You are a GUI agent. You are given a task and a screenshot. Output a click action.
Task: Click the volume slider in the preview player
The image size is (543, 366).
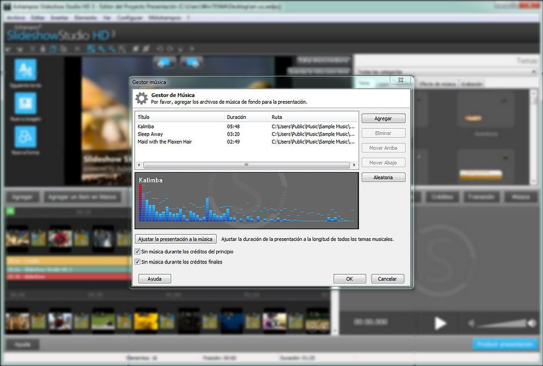[x=501, y=324]
